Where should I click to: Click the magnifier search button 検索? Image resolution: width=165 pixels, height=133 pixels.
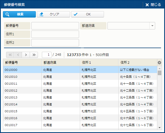tap(19, 14)
